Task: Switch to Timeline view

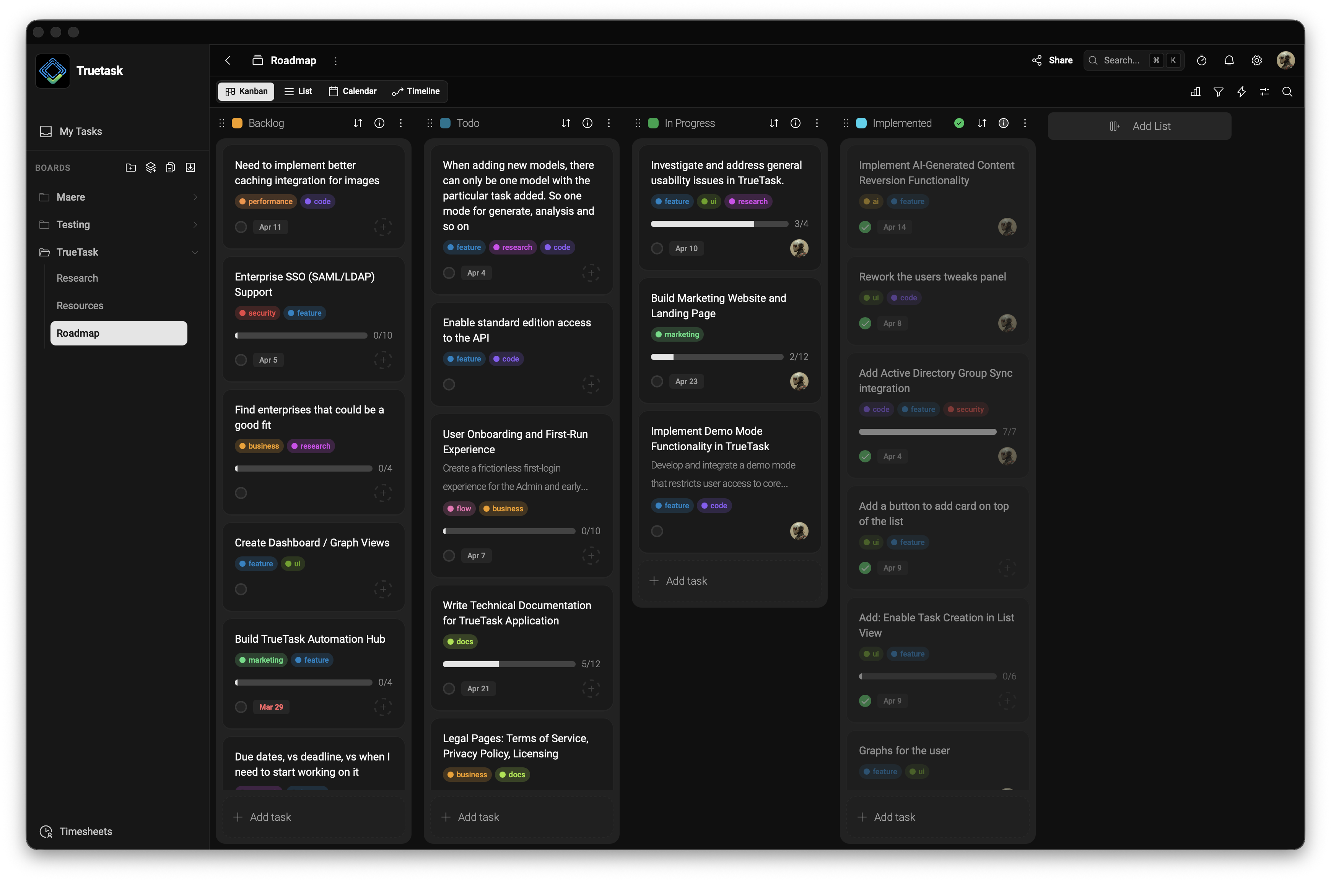Action: point(415,91)
